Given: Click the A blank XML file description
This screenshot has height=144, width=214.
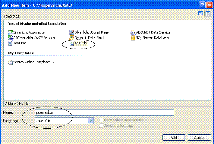Looking at the screenshot, I should (x=17, y=104).
